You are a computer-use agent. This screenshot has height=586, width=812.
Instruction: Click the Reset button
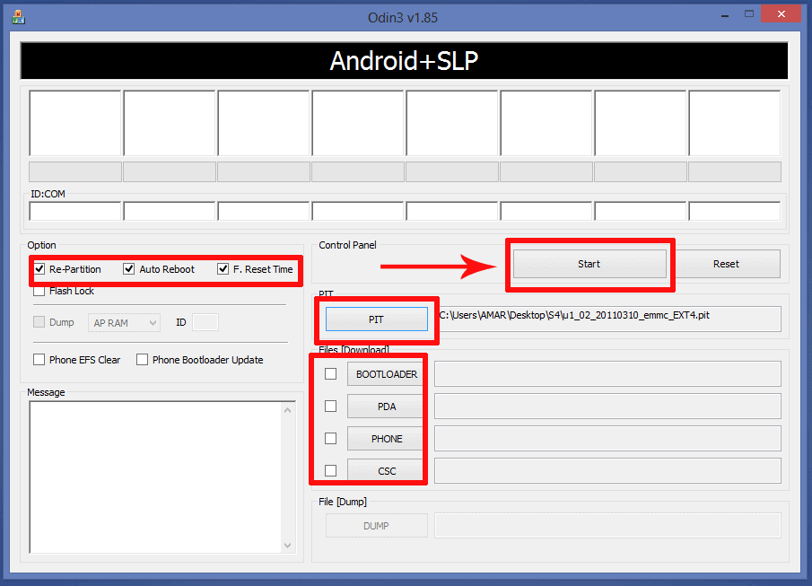point(726,264)
